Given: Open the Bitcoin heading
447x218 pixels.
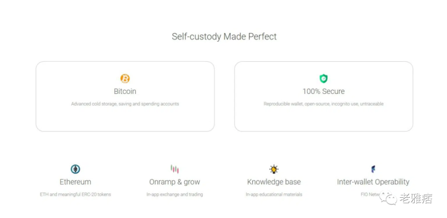Looking at the screenshot, I should [125, 91].
